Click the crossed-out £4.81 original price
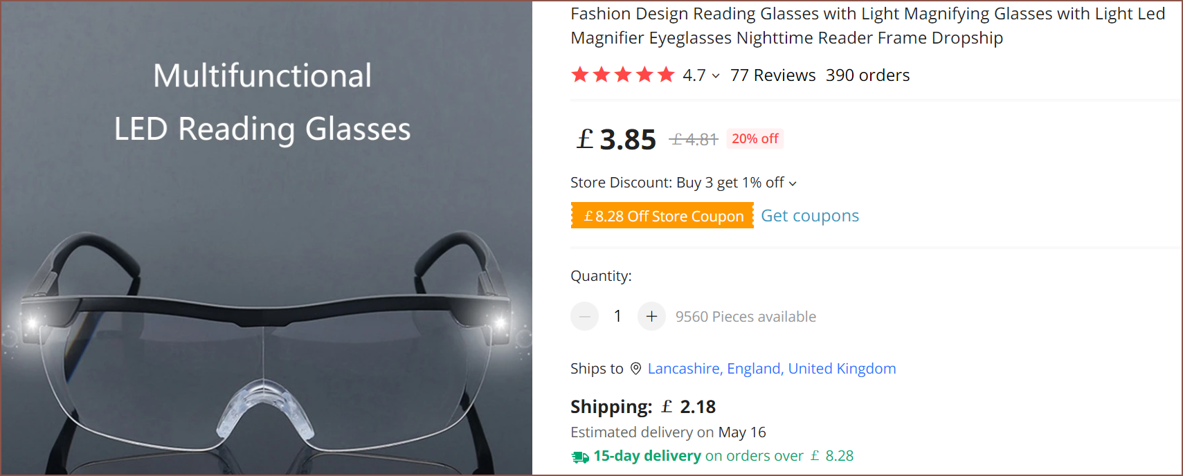1183x476 pixels. [x=694, y=140]
